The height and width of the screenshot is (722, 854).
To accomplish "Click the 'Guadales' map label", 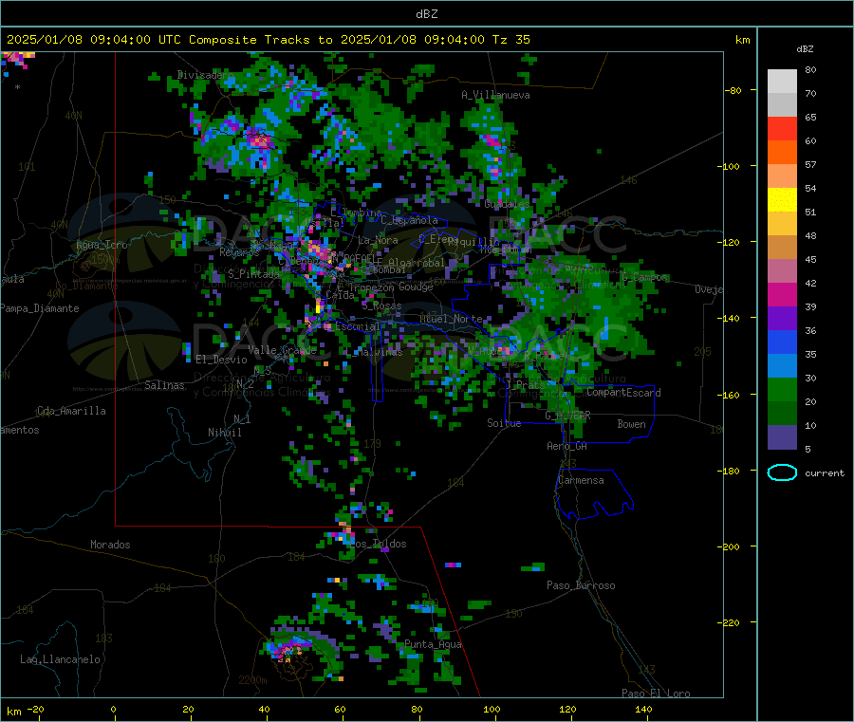I will pos(507,204).
